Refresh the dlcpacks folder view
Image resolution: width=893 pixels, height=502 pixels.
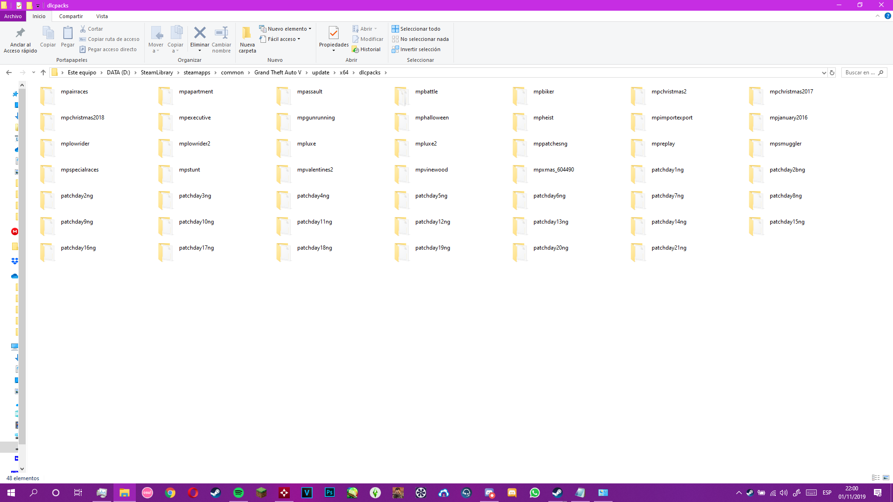[x=832, y=73]
